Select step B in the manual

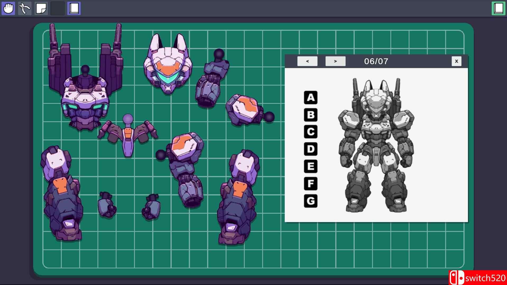311,115
